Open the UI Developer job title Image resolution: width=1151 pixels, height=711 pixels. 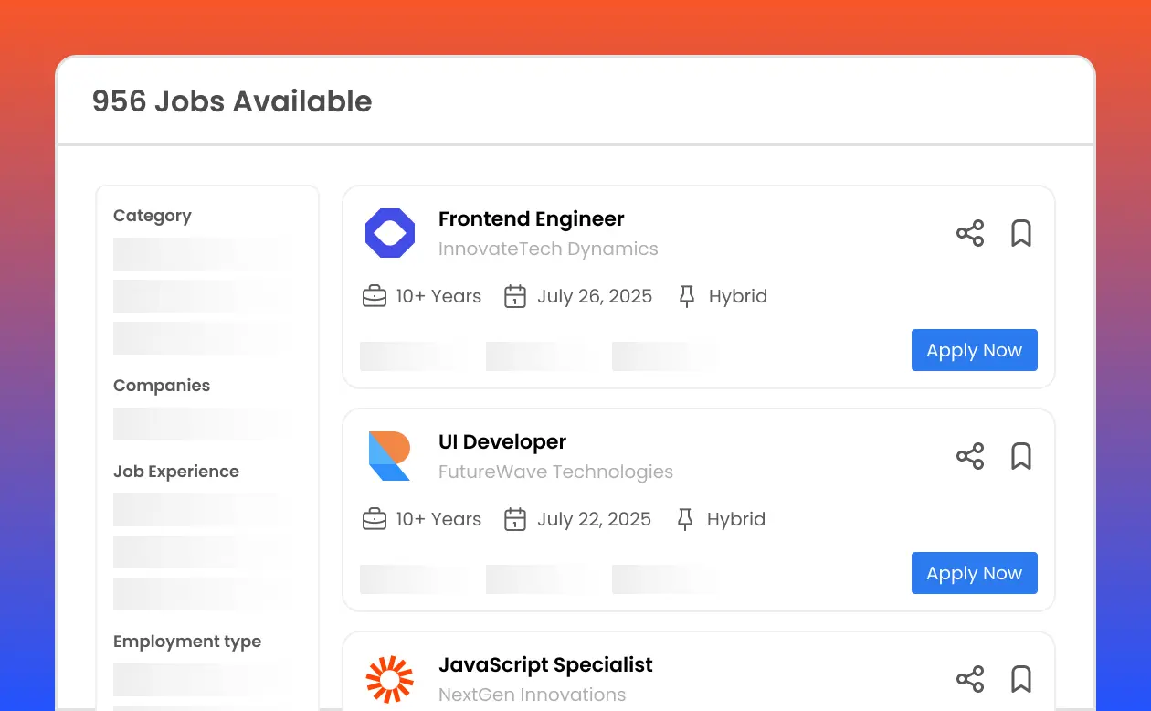point(502,442)
